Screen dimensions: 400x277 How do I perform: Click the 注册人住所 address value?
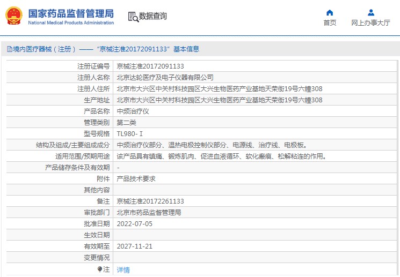pyautogui.click(x=220, y=89)
